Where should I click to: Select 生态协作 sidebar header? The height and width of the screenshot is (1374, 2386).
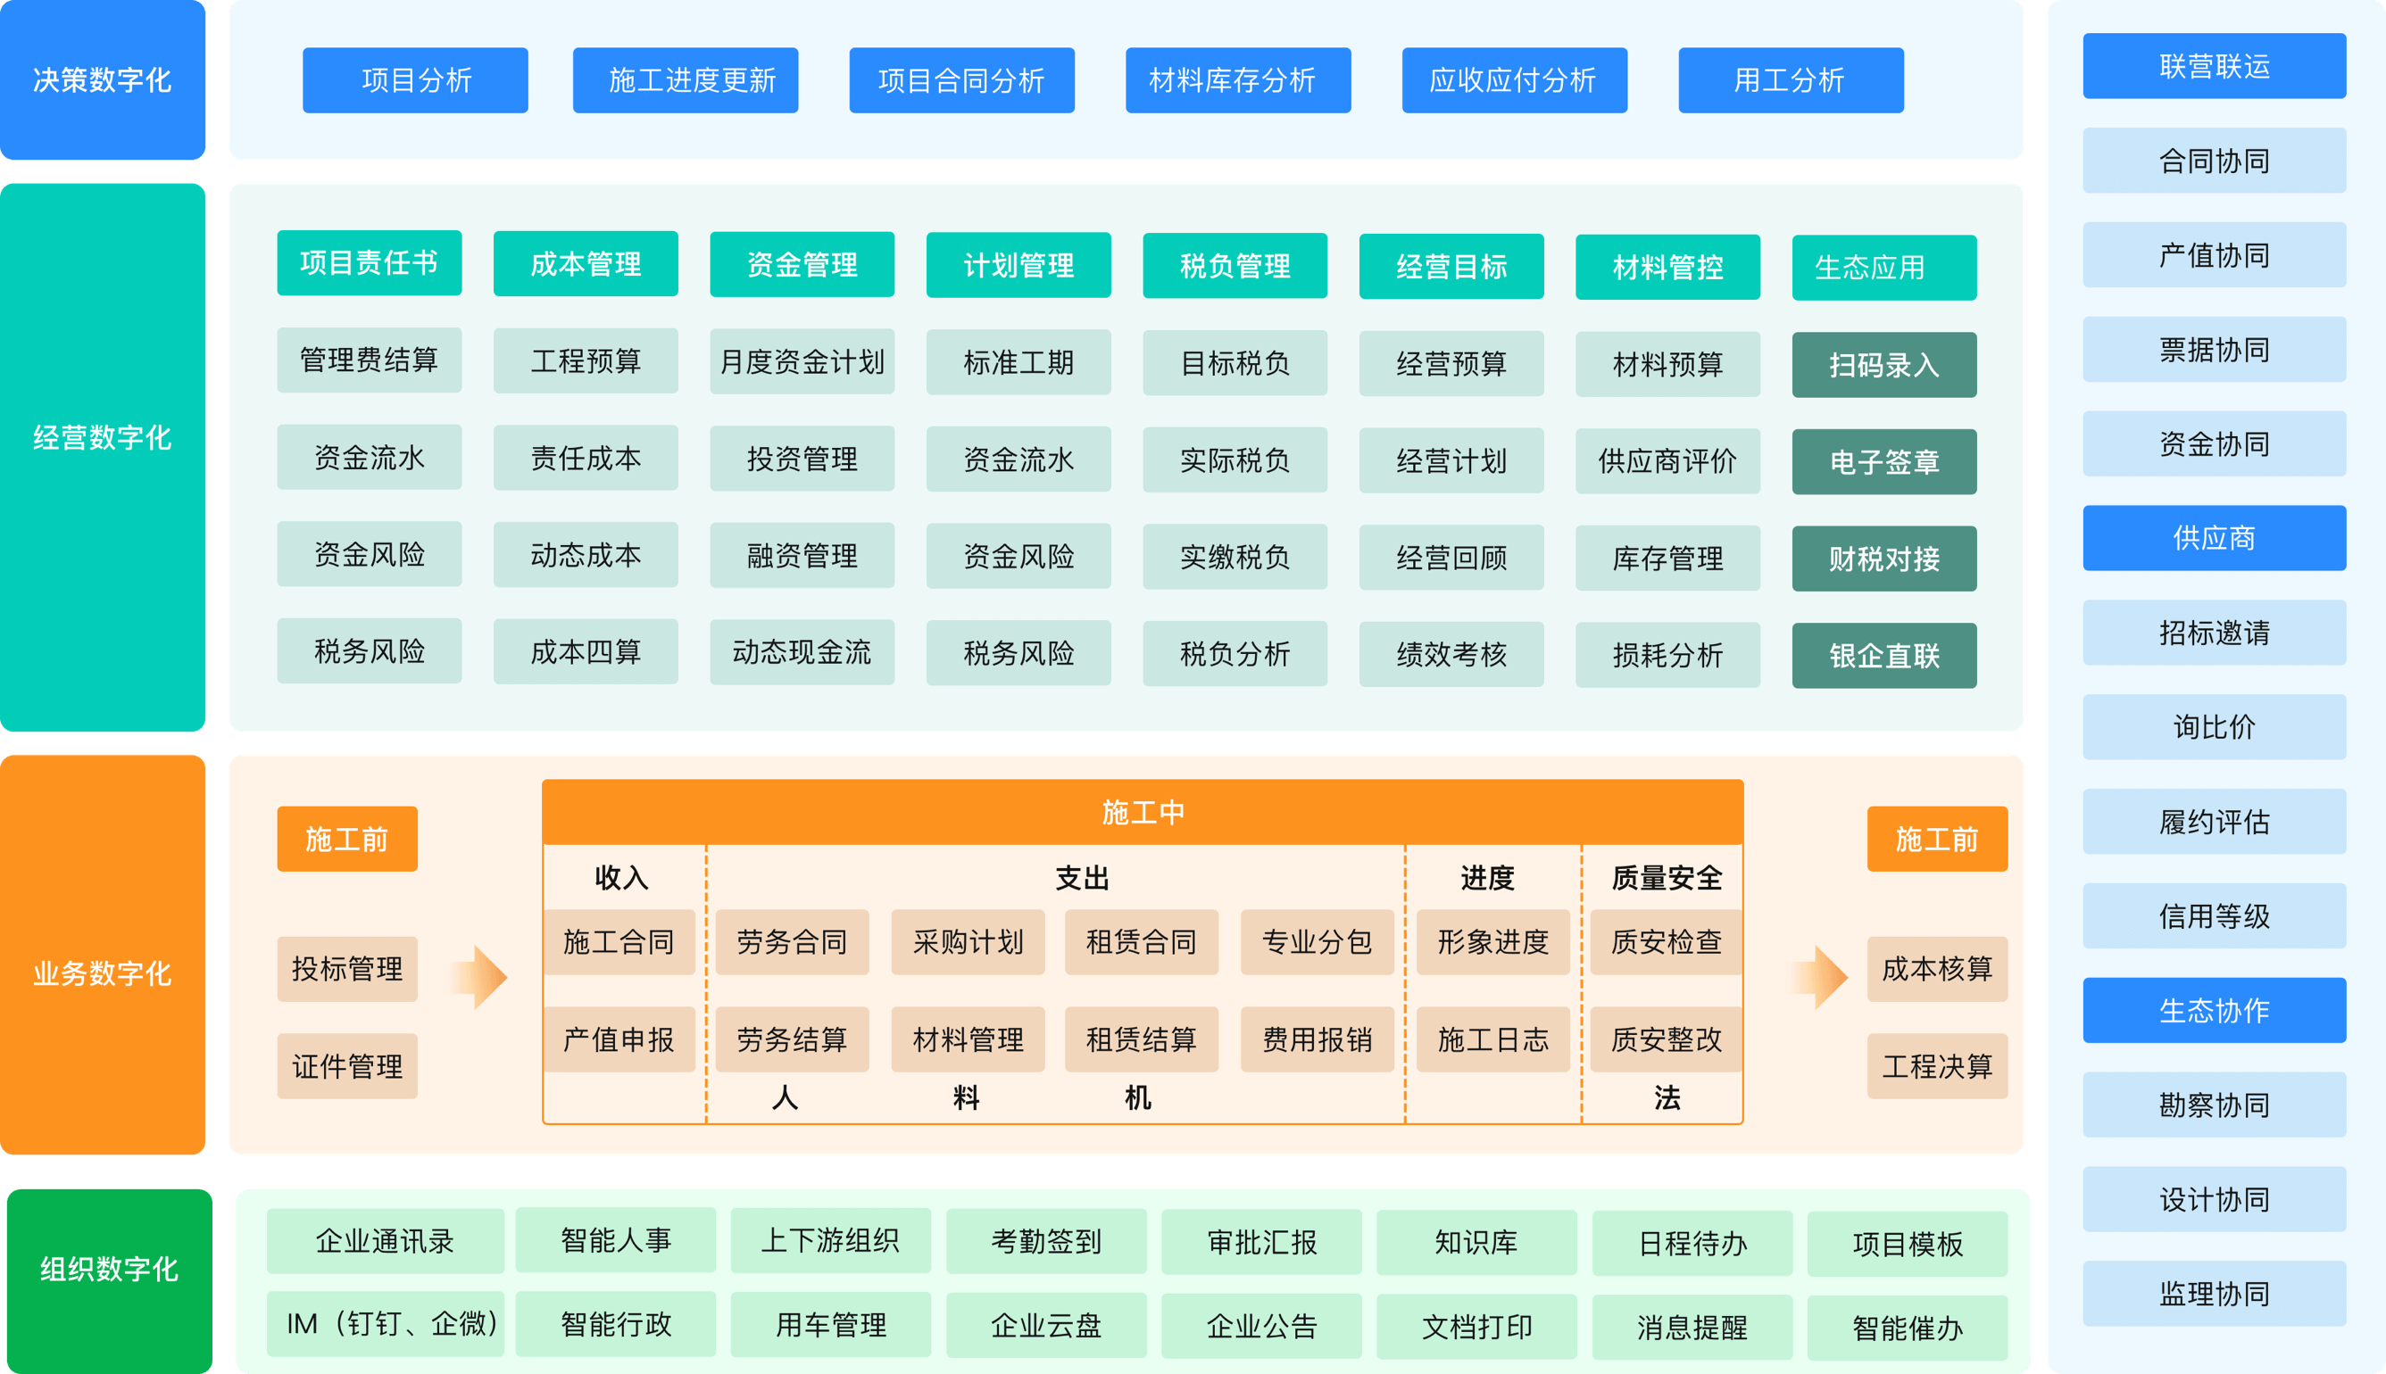(x=2215, y=1011)
